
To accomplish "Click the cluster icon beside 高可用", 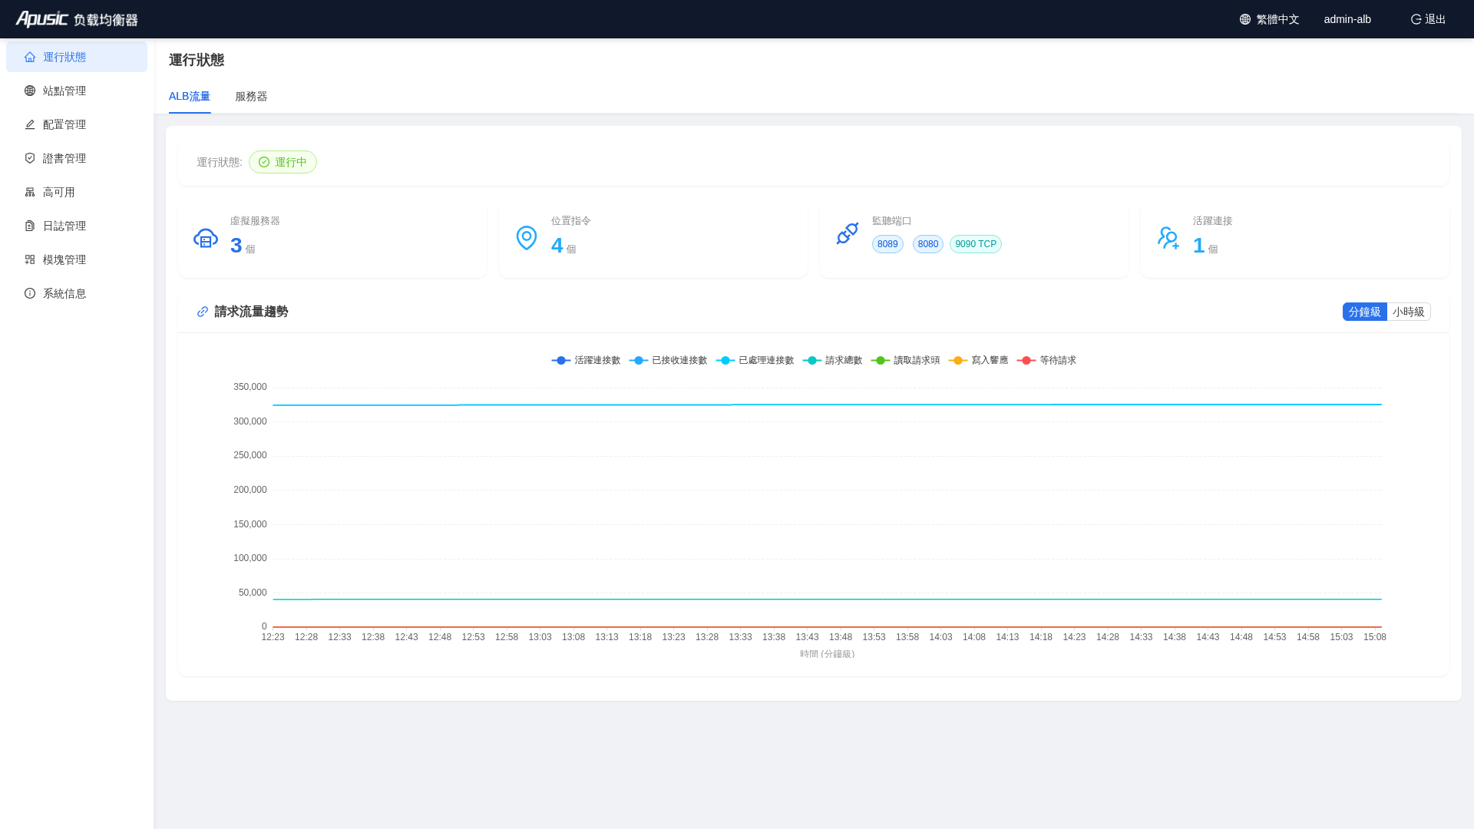I will click(30, 192).
